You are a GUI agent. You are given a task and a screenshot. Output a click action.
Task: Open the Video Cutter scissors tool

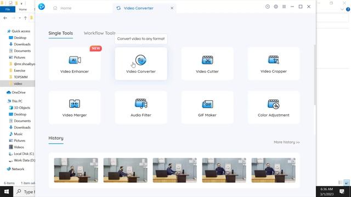point(207,63)
